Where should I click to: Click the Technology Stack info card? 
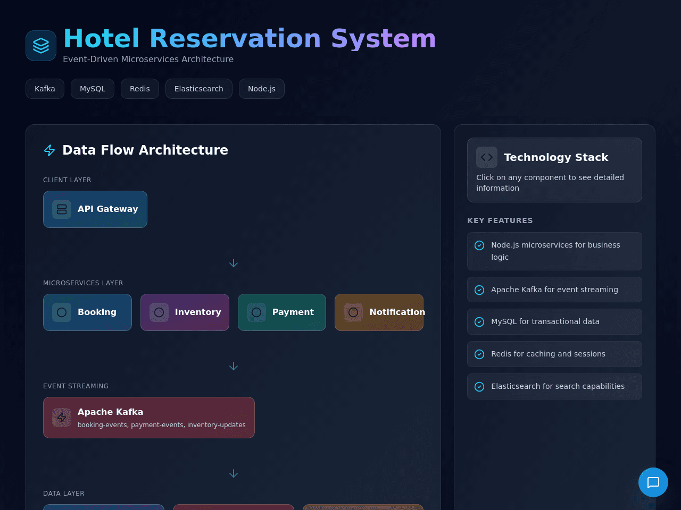554,170
